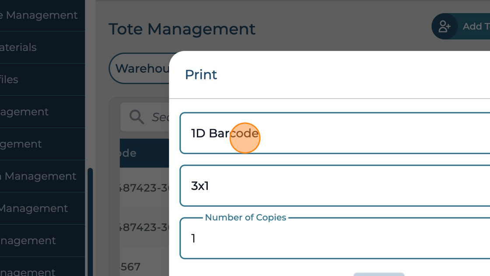Open the sidebar item just above "n Management"
Viewport: 490px width, 276px height.
click(21, 144)
